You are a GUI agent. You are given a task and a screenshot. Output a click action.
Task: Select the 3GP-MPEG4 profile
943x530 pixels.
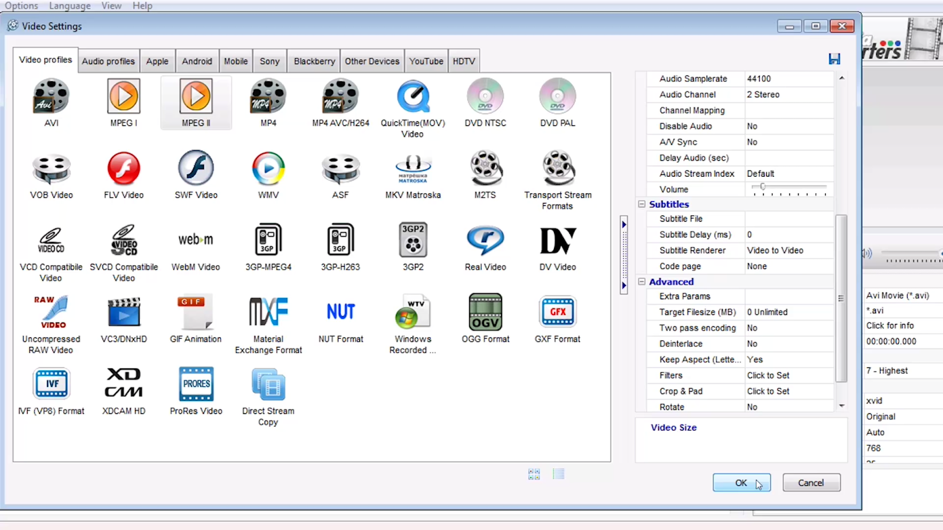click(268, 247)
